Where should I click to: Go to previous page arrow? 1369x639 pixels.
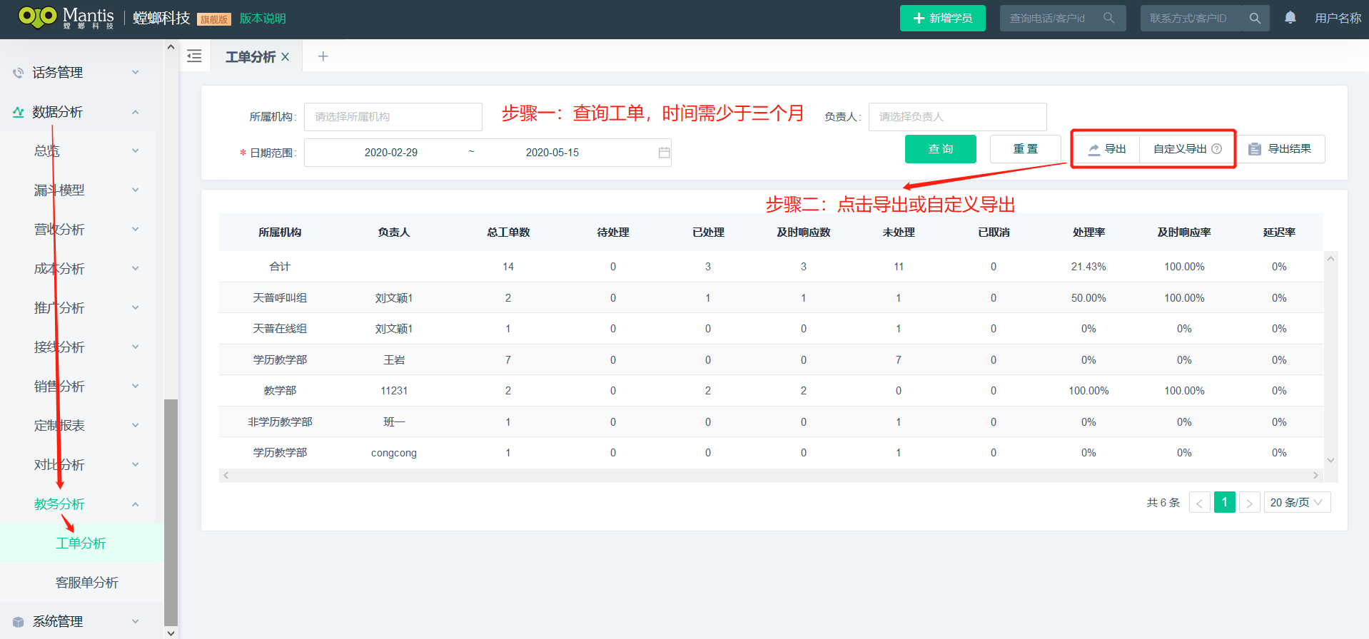[x=1199, y=503]
